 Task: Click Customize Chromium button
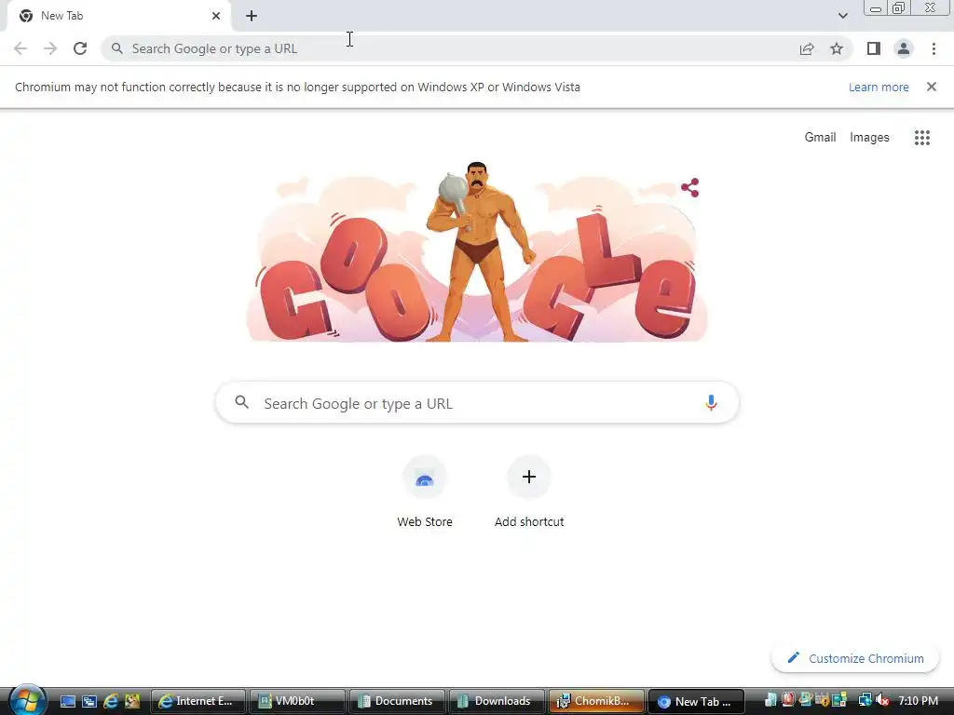click(855, 658)
